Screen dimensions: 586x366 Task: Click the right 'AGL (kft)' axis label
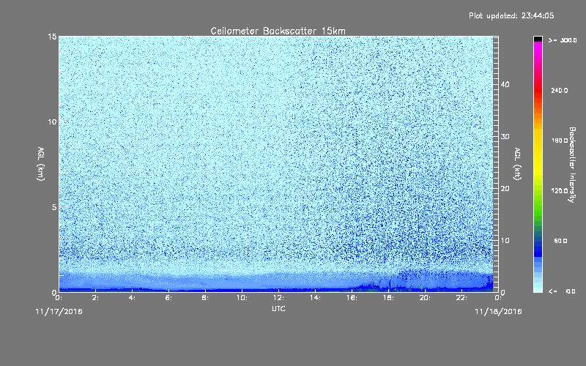[517, 164]
